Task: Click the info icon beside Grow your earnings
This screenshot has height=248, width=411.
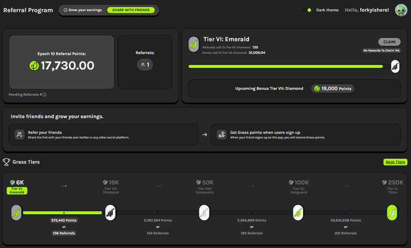Action: [65, 10]
